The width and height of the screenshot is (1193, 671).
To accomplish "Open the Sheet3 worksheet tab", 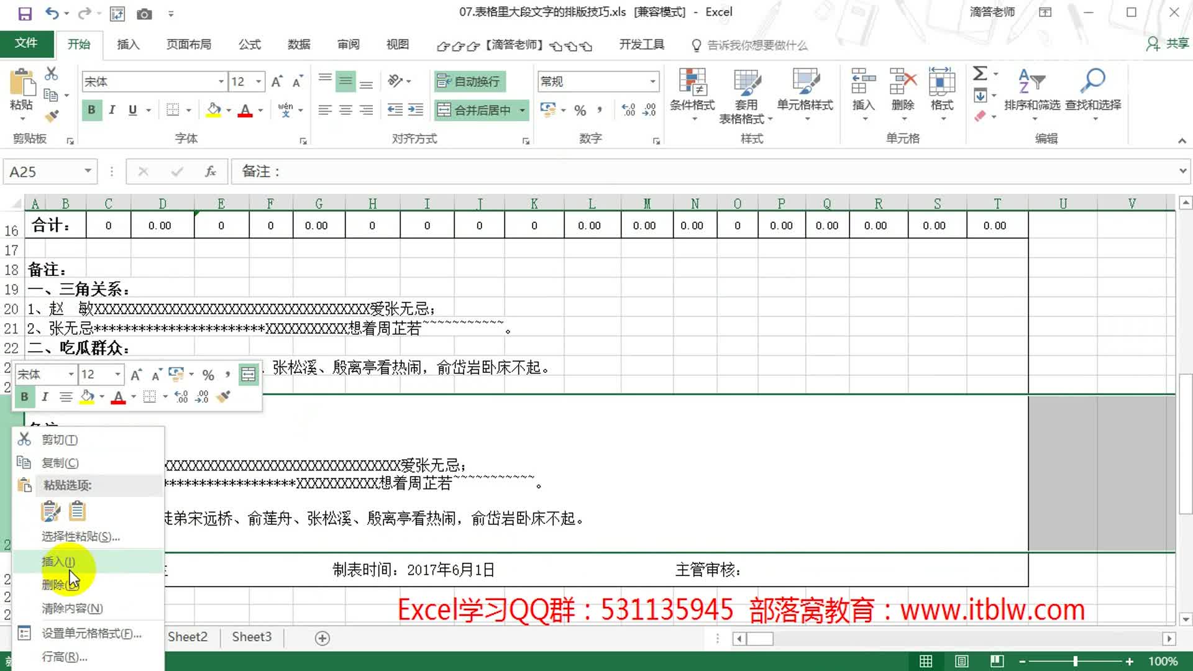I will (252, 637).
